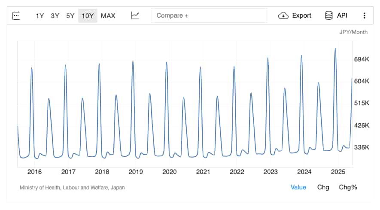380x210 pixels.
Task: Switch chart to Chg view
Action: 323,187
